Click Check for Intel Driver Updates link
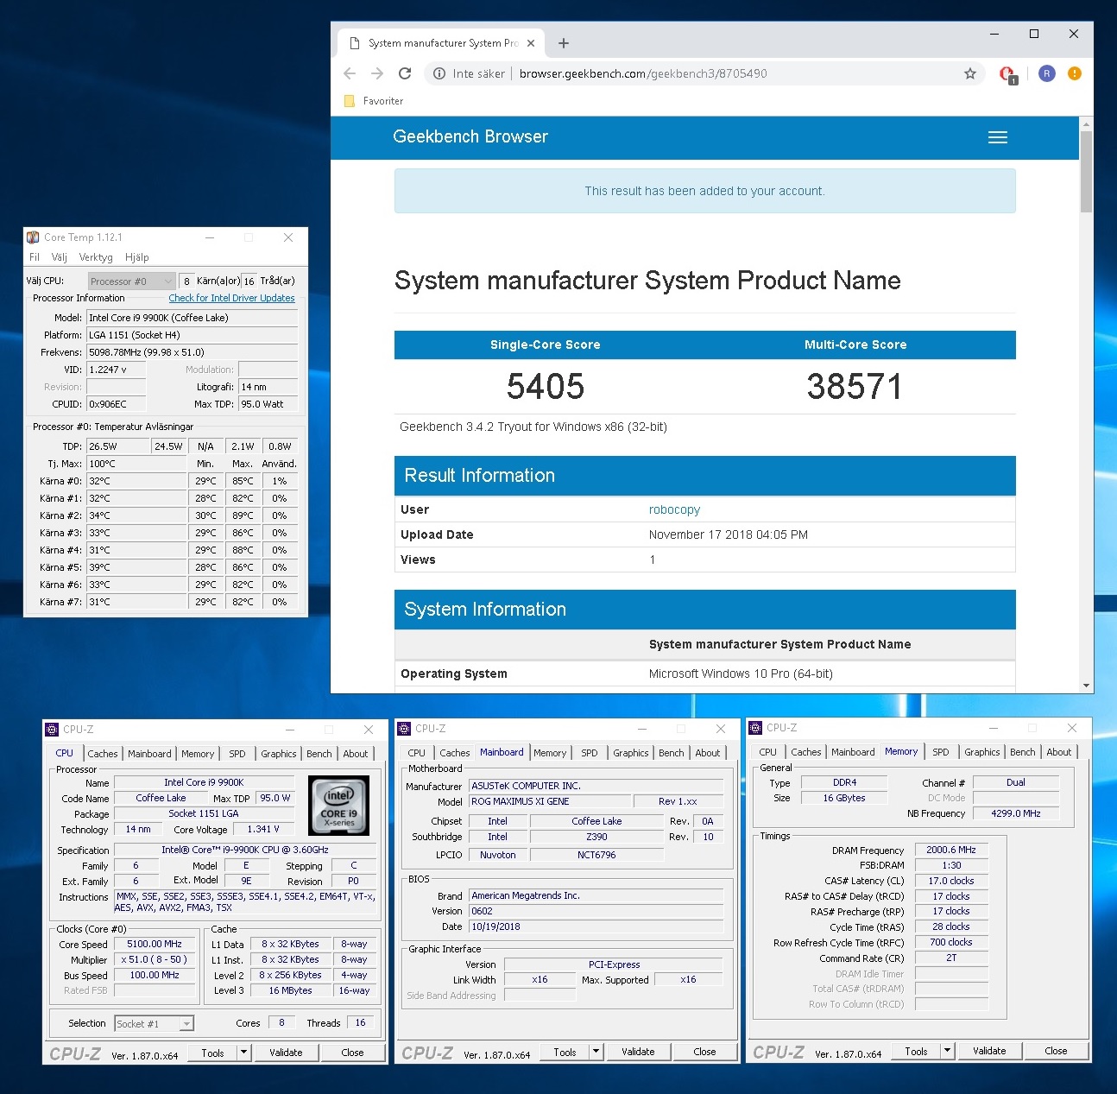 click(231, 298)
